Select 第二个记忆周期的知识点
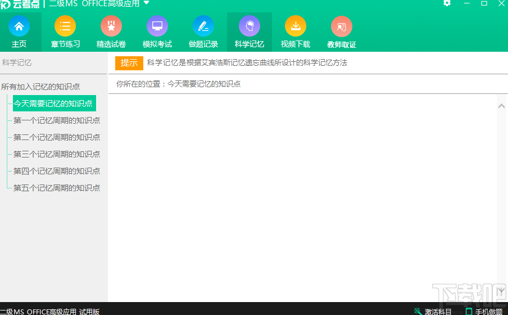 tap(57, 137)
